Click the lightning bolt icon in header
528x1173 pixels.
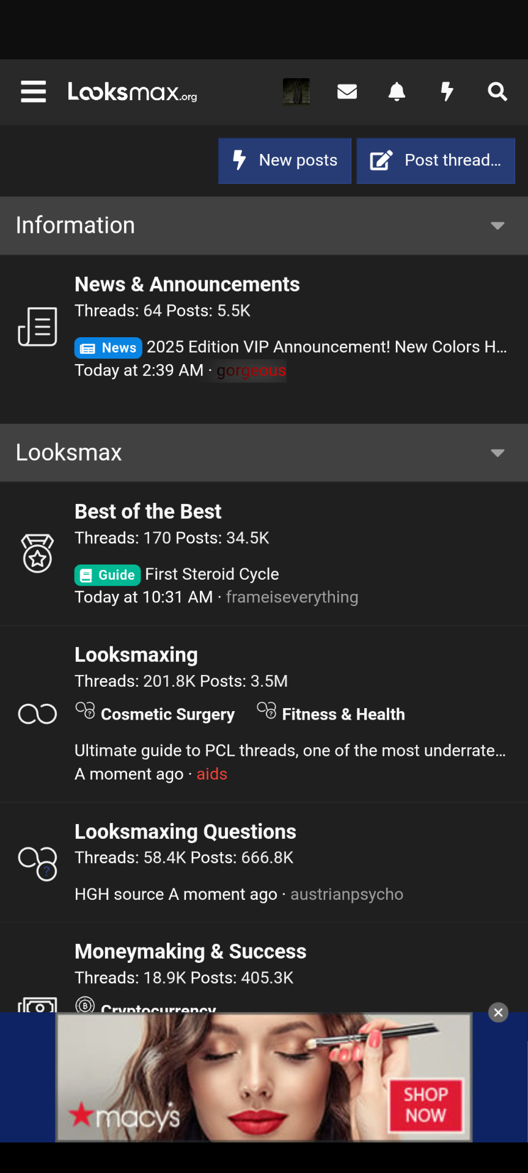447,92
